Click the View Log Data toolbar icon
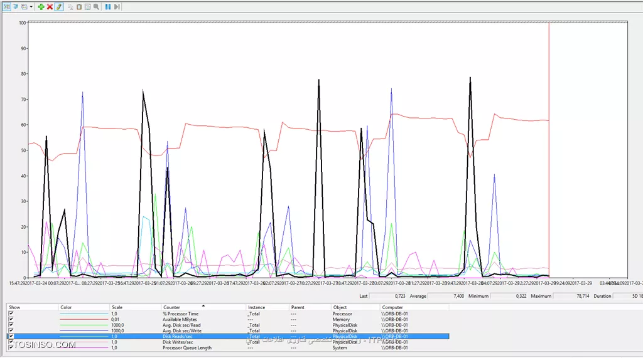The image size is (643, 358). (16, 6)
